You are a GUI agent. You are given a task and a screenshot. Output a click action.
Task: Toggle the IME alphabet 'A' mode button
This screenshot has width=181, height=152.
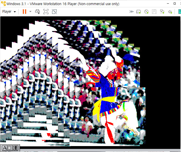(x=5, y=148)
